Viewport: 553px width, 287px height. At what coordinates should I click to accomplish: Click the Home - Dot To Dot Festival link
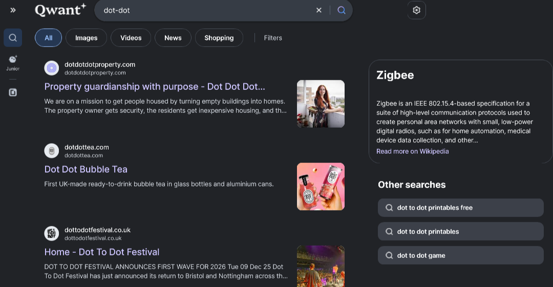(102, 252)
